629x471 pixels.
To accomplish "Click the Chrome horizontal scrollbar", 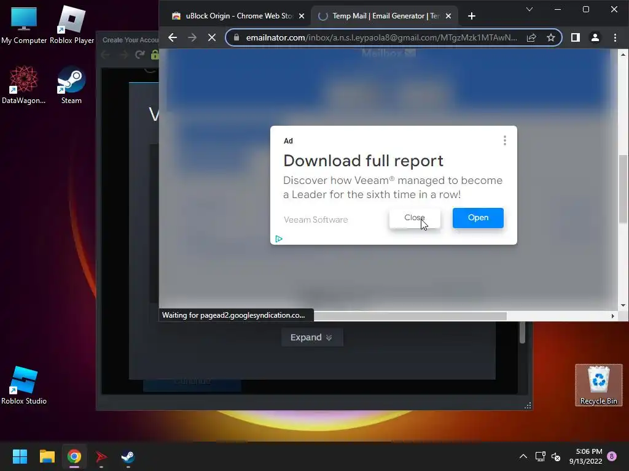I will pos(410,316).
